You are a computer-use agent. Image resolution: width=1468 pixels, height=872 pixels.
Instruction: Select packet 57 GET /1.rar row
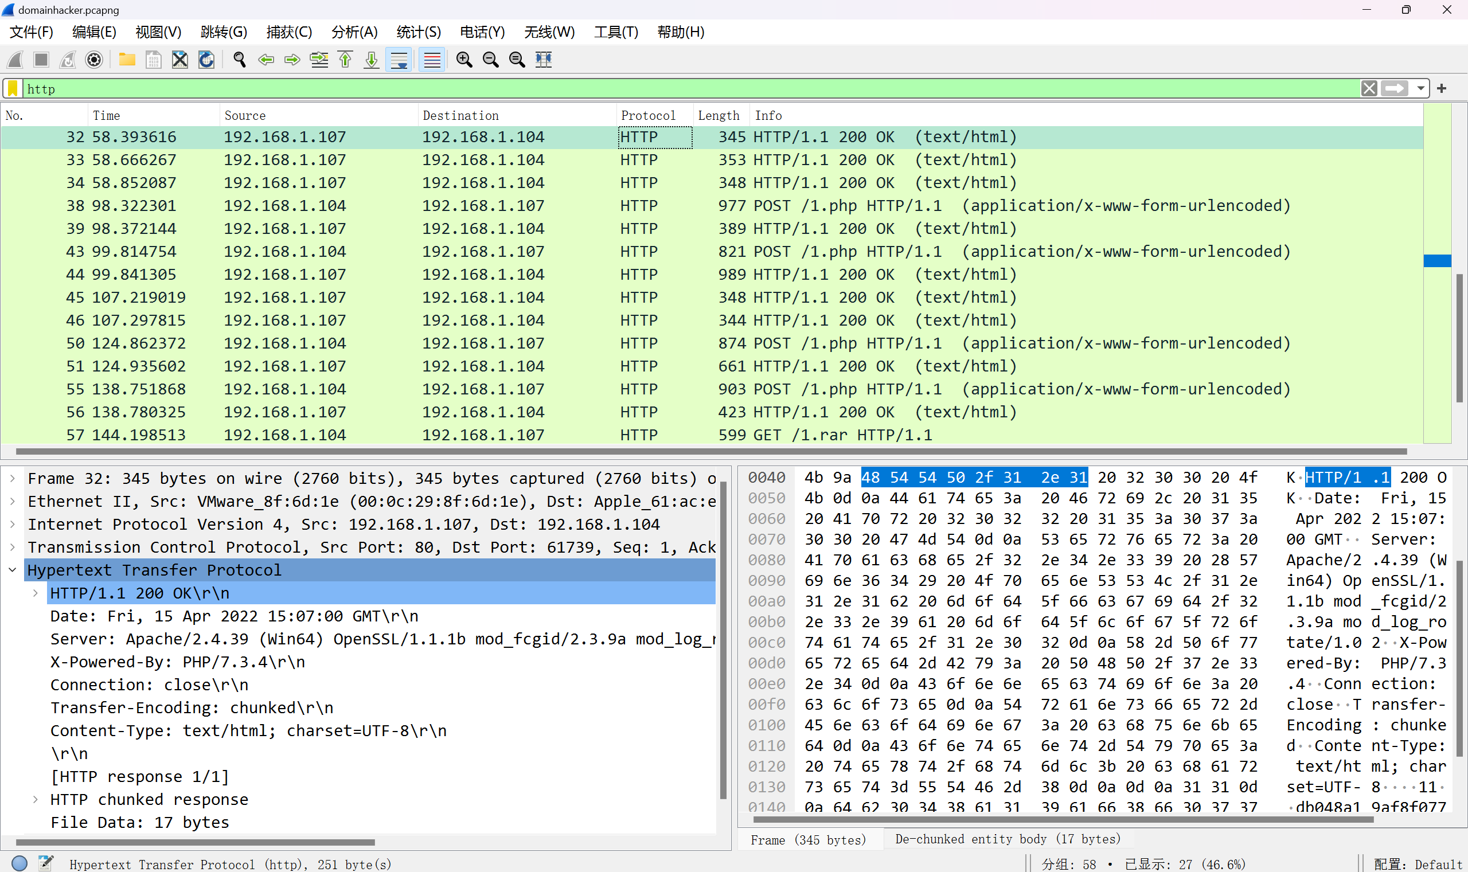click(x=712, y=435)
